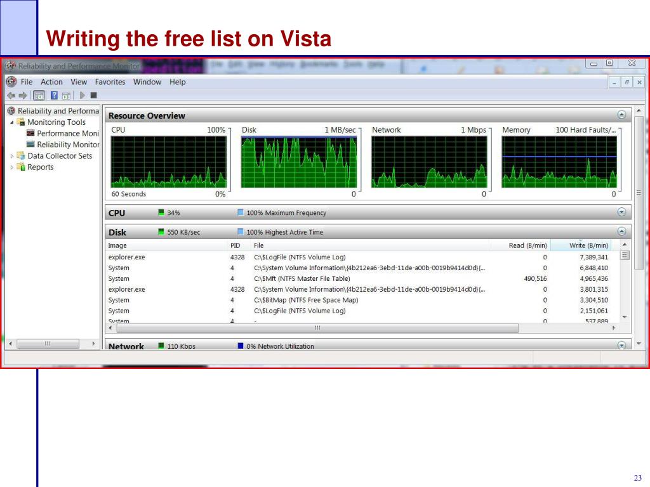This screenshot has height=487, width=650.
Task: Click the tree pane scroll right arrow
Action: 94,344
